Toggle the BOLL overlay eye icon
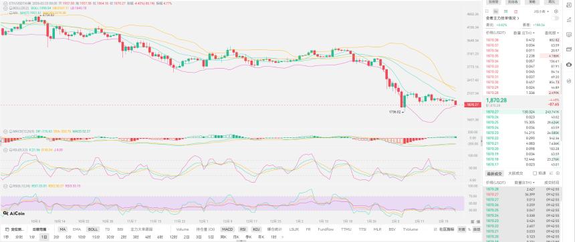The height and width of the screenshot is (242, 575). (5, 8)
